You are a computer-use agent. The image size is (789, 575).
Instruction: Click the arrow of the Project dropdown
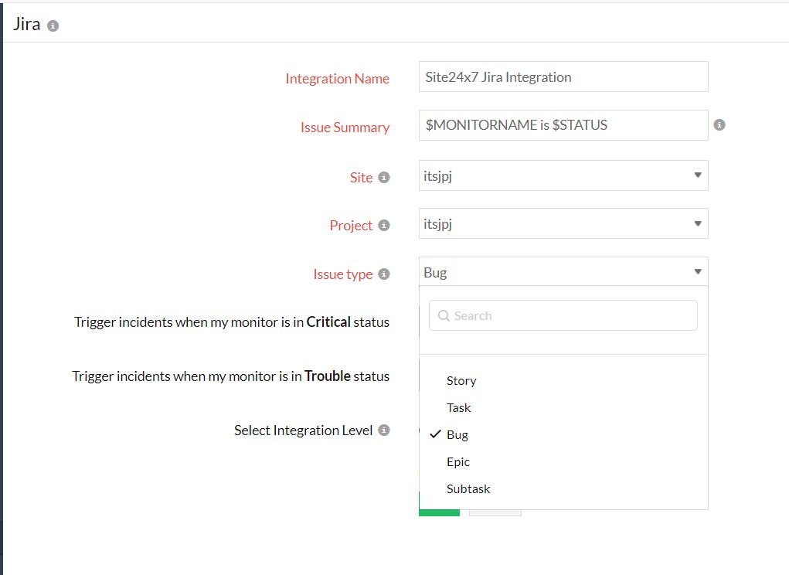pyautogui.click(x=697, y=223)
